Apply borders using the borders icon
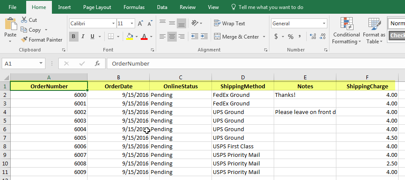405x180 pixels. pyautogui.click(x=111, y=36)
